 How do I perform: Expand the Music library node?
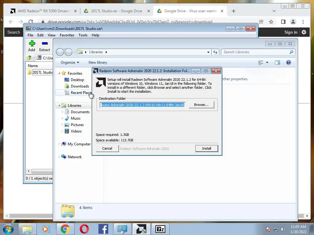[x=62, y=118]
